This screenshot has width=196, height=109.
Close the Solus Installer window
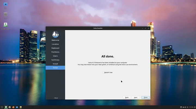149,28
